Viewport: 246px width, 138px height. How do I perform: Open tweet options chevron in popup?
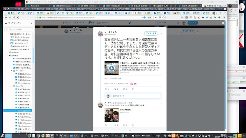(x=161, y=33)
